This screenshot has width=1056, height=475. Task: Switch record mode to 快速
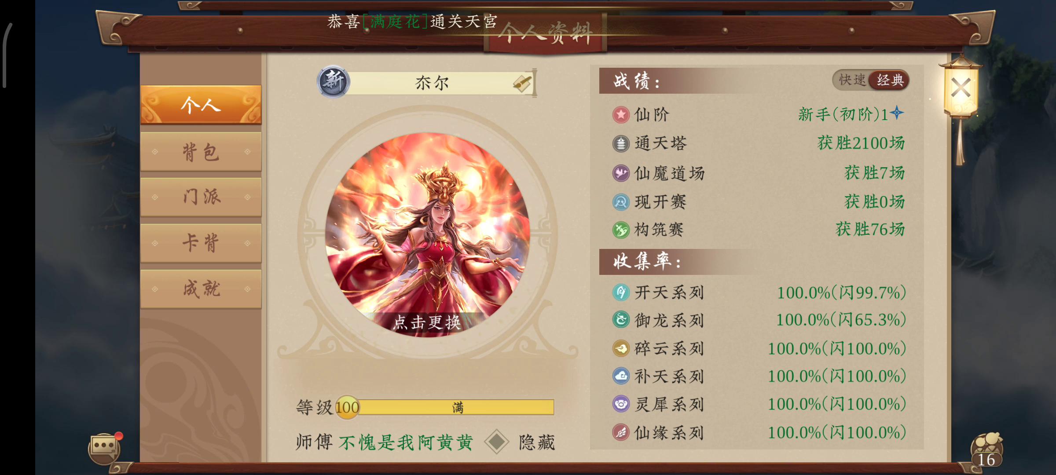coord(851,80)
